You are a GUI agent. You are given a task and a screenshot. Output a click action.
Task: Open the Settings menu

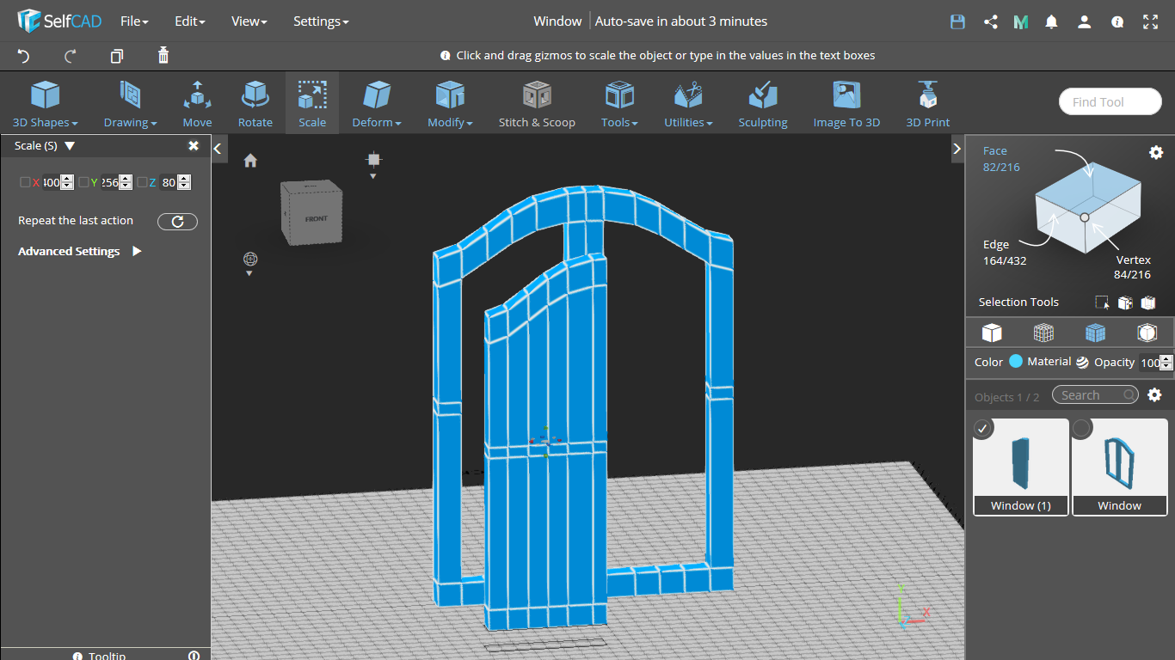pos(321,21)
